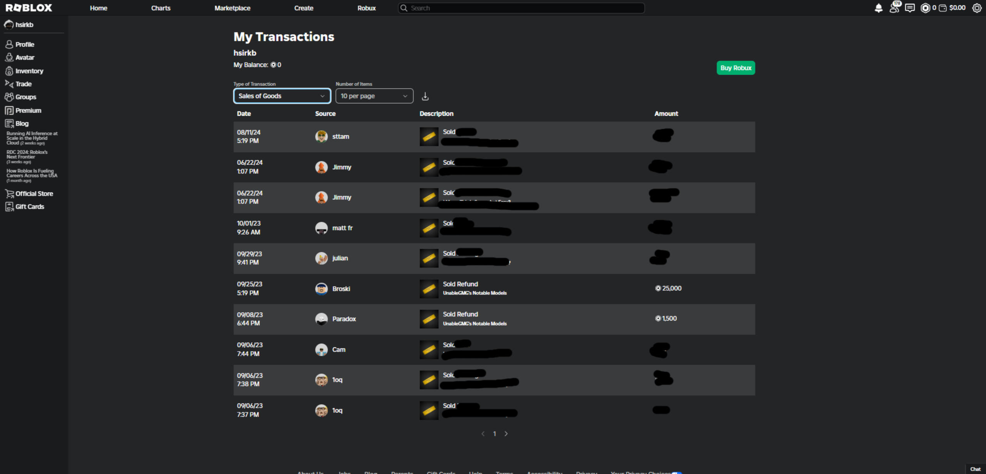Open the messages icon in top bar
This screenshot has width=986, height=474.
click(910, 8)
